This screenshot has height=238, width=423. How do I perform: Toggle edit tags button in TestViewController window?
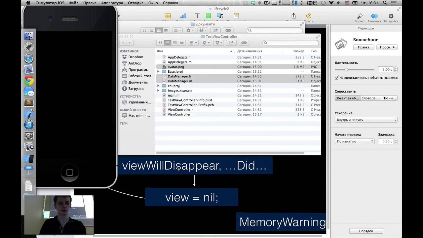(244, 43)
